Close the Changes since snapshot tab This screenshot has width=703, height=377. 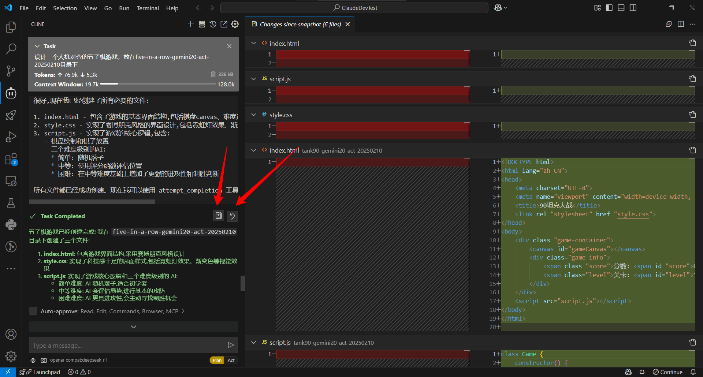pyautogui.click(x=347, y=24)
